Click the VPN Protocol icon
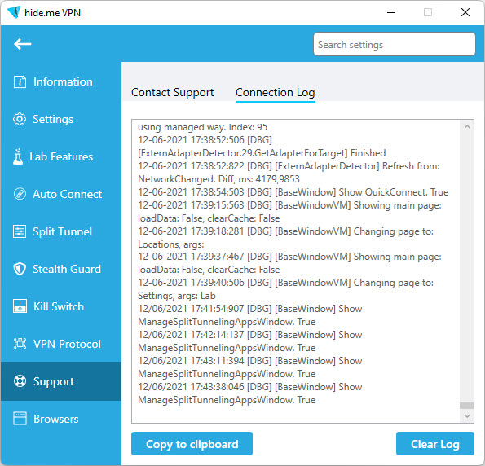 click(20, 344)
